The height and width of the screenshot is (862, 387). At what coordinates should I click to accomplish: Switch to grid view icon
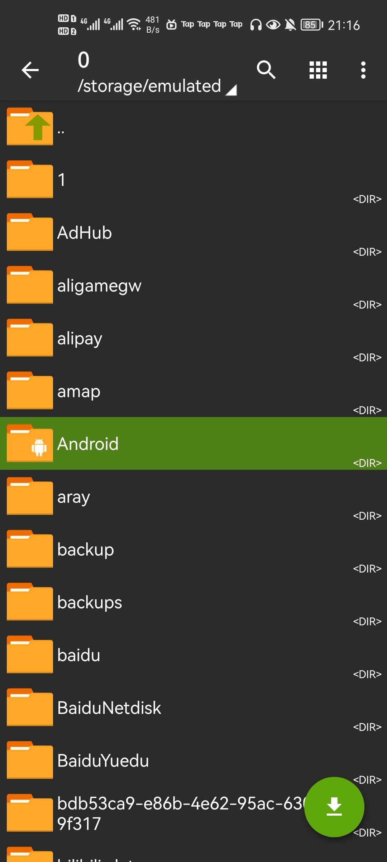point(318,70)
